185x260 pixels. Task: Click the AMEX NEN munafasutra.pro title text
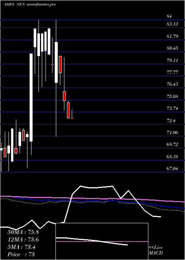pos(29,4)
